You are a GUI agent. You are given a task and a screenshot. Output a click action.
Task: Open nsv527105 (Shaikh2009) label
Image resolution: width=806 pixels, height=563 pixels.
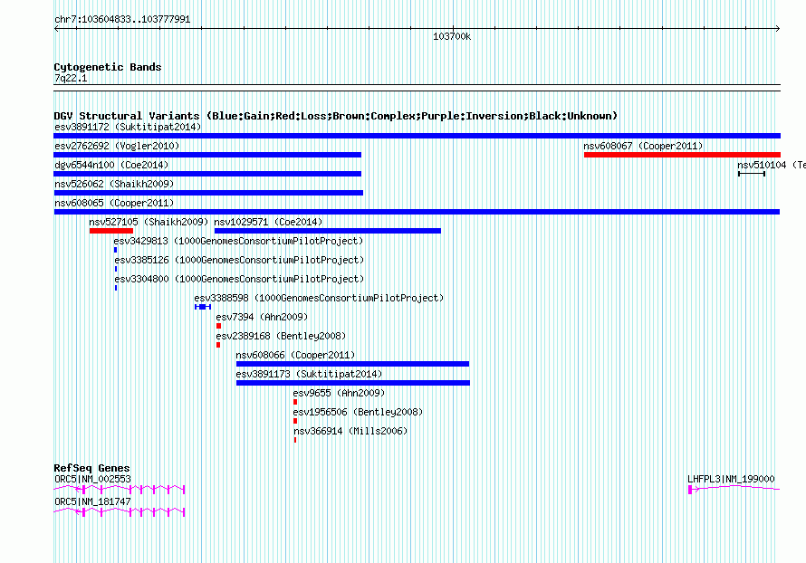point(149,222)
